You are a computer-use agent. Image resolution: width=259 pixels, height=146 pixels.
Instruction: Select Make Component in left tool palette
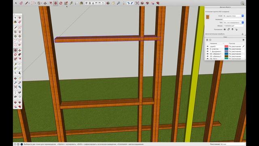[x=20, y=18]
